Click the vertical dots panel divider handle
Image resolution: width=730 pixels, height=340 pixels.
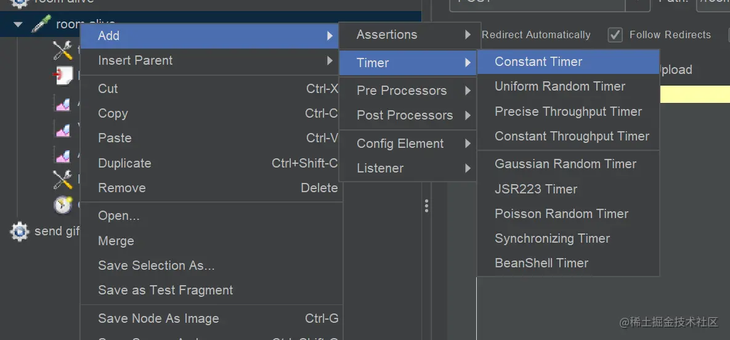[426, 206]
